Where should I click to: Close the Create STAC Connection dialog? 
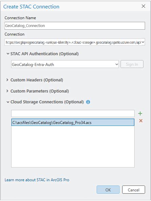pyautogui.click(x=144, y=6)
